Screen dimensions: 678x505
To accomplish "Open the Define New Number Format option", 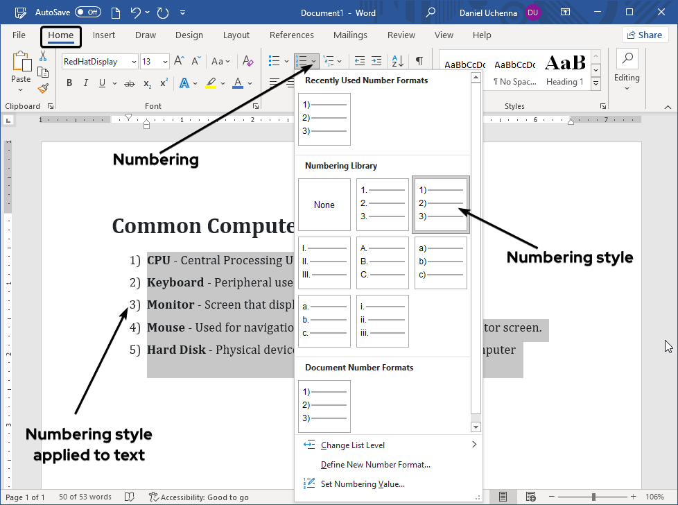I will pyautogui.click(x=375, y=465).
